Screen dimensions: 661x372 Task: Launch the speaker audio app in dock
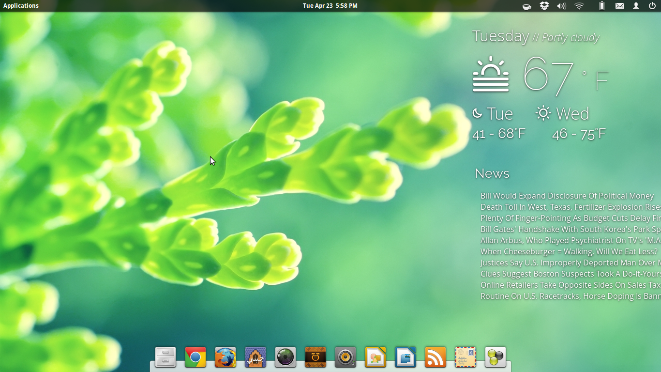point(346,357)
